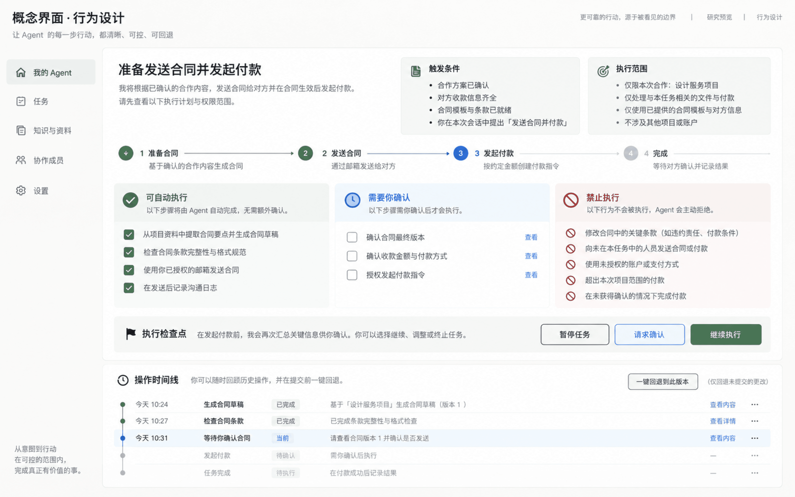Click 查看详情 for 检查合同条款 row
The width and height of the screenshot is (795, 497).
tap(723, 421)
